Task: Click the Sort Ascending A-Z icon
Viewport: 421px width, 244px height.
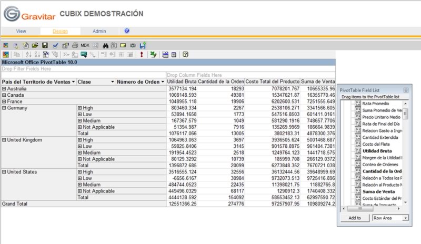Action: click(28, 55)
